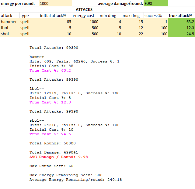Click the 'initial attack%' column header

[x=55, y=16]
